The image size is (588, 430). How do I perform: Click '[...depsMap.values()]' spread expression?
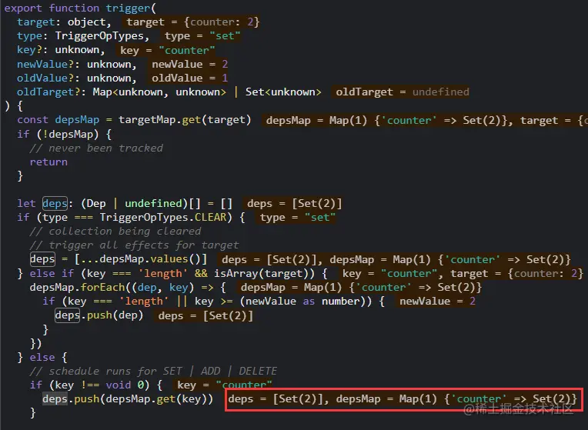[141, 259]
